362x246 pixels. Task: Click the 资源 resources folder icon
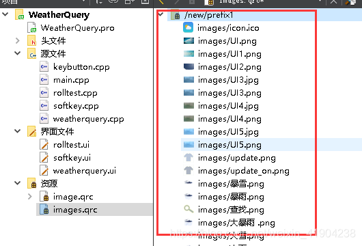[31, 183]
